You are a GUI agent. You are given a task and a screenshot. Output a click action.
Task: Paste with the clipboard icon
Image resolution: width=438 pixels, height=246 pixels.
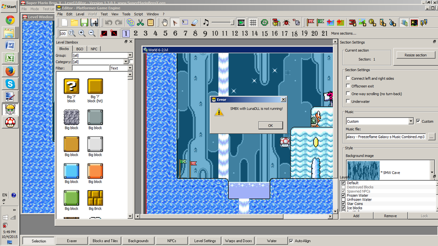150,23
